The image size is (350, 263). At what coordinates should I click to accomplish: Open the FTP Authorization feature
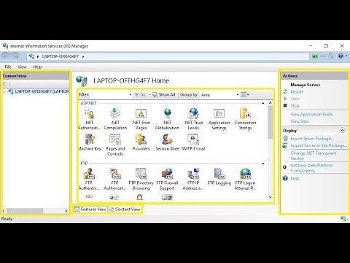(x=115, y=179)
